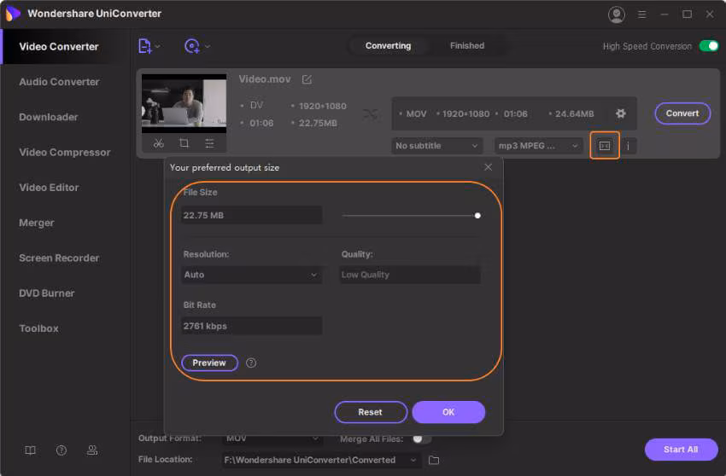Switch to the Finished tab

tap(466, 46)
